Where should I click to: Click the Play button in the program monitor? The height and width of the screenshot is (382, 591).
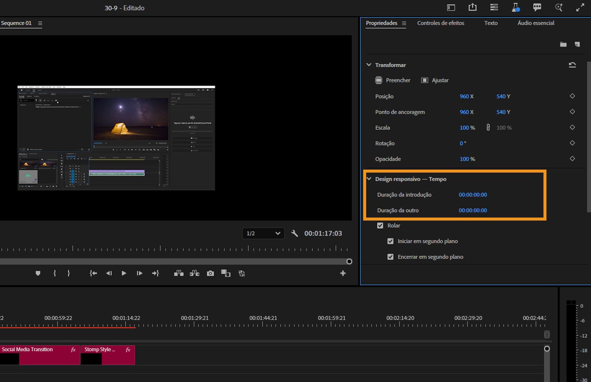click(x=124, y=273)
